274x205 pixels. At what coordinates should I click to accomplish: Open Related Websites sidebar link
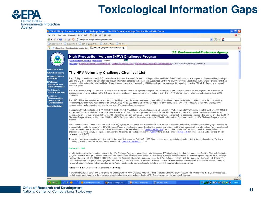click(x=55, y=106)
